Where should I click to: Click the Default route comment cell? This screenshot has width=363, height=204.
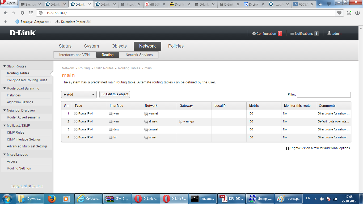334,122
